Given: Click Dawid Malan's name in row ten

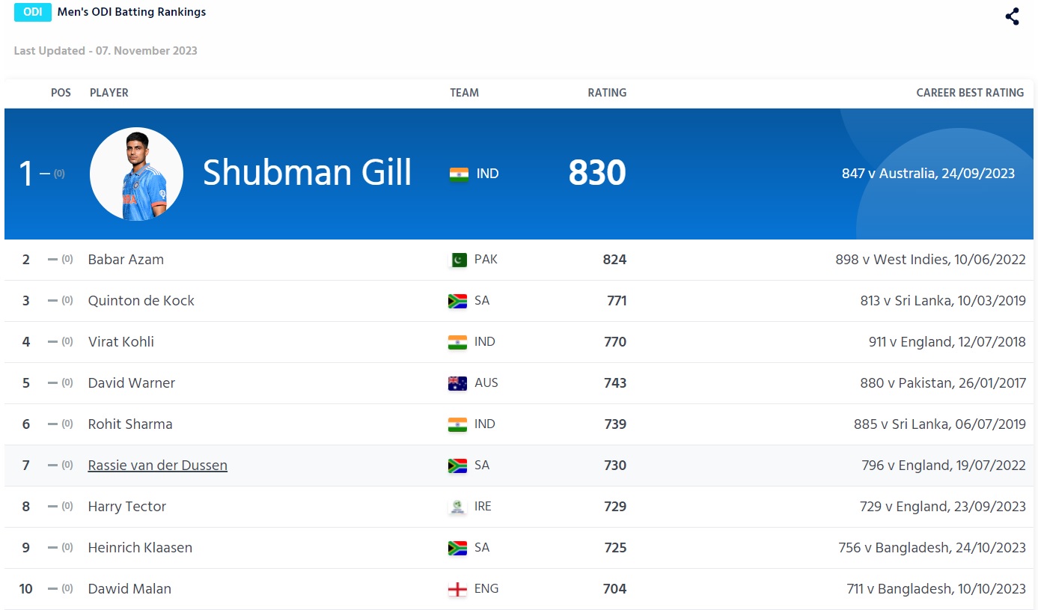Looking at the screenshot, I should (x=129, y=589).
